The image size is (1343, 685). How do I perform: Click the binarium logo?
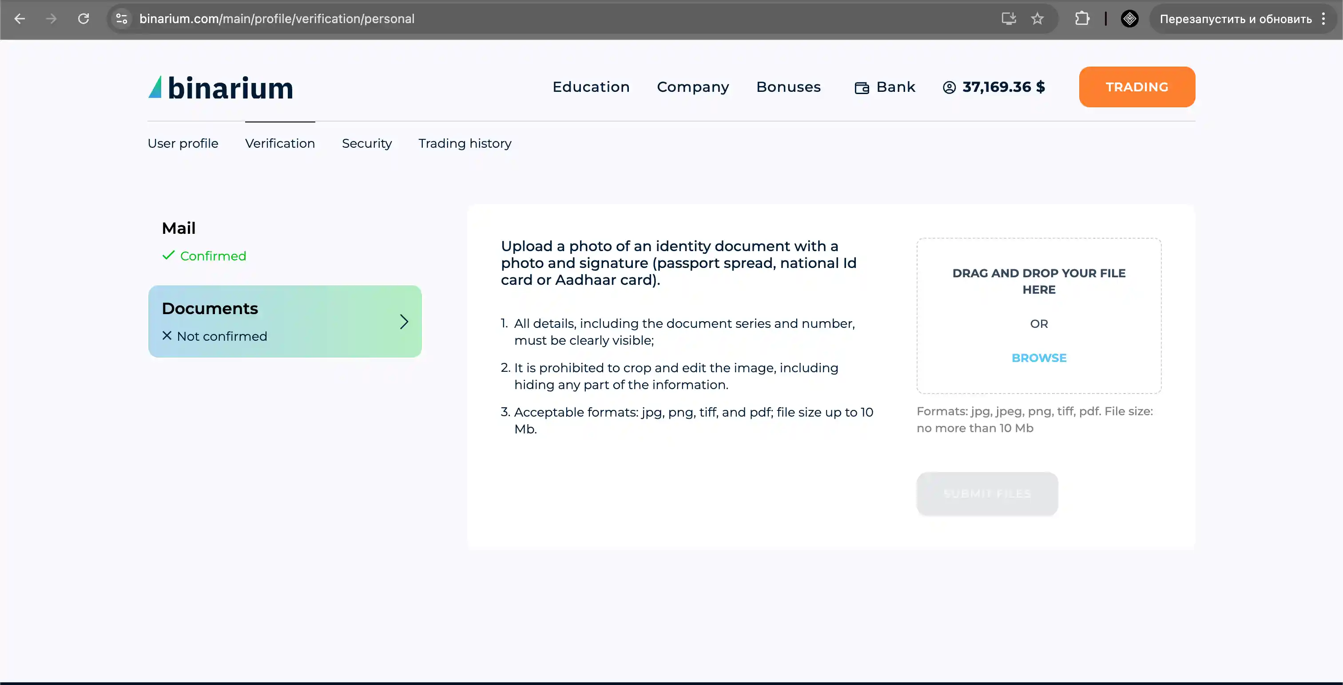point(221,87)
